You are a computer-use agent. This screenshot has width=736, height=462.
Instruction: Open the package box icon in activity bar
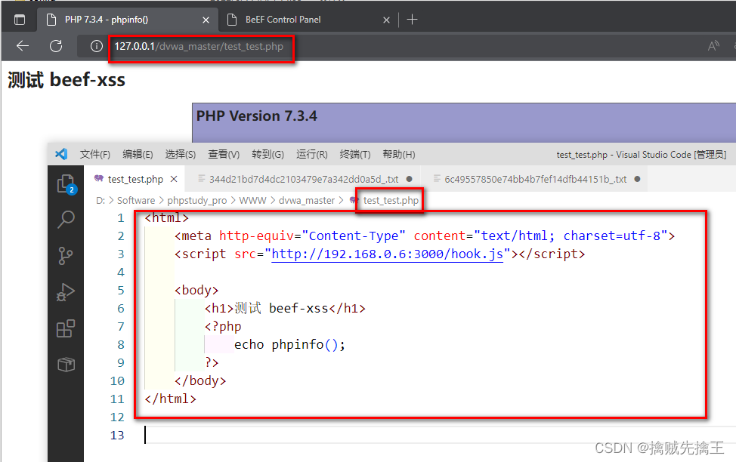pos(66,365)
